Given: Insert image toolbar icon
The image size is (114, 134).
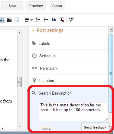Looking at the screenshot, I should 2,20.
